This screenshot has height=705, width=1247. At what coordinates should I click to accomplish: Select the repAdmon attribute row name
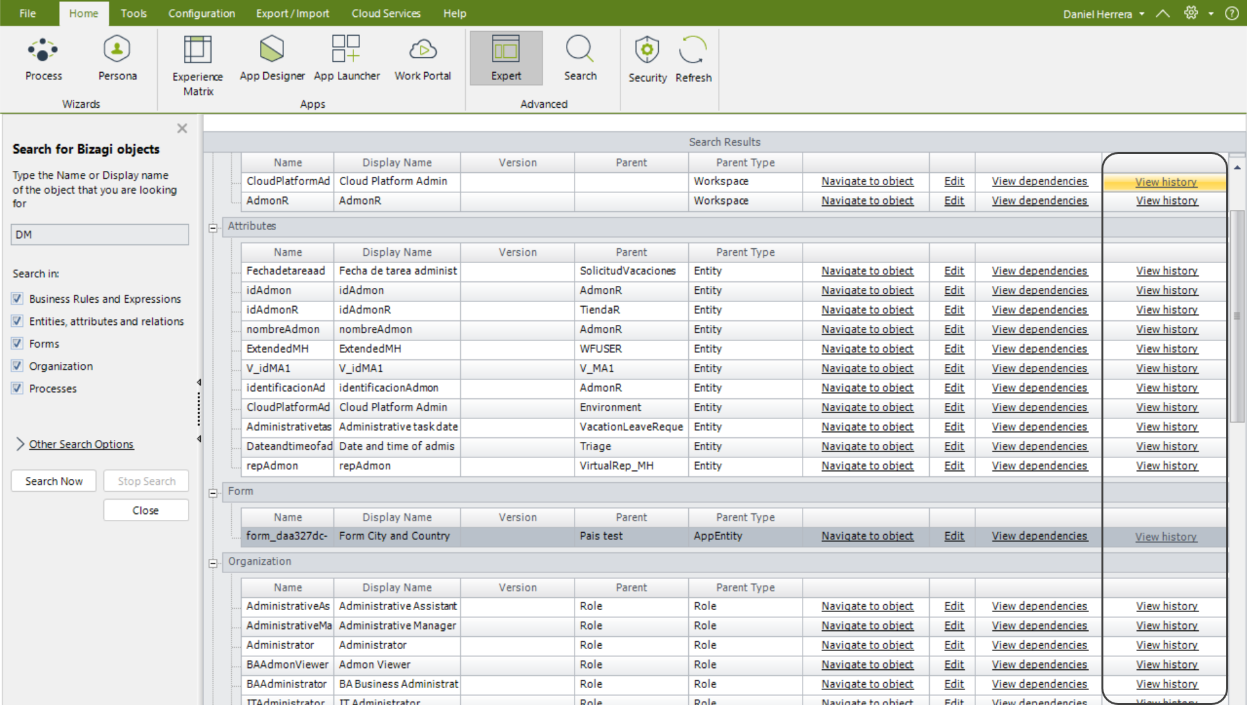click(x=272, y=466)
